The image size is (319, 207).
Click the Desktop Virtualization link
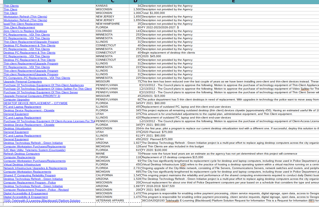coord(18,128)
